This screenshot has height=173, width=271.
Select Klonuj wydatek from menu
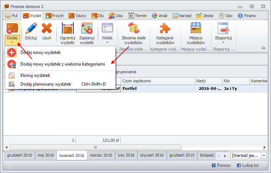35,75
